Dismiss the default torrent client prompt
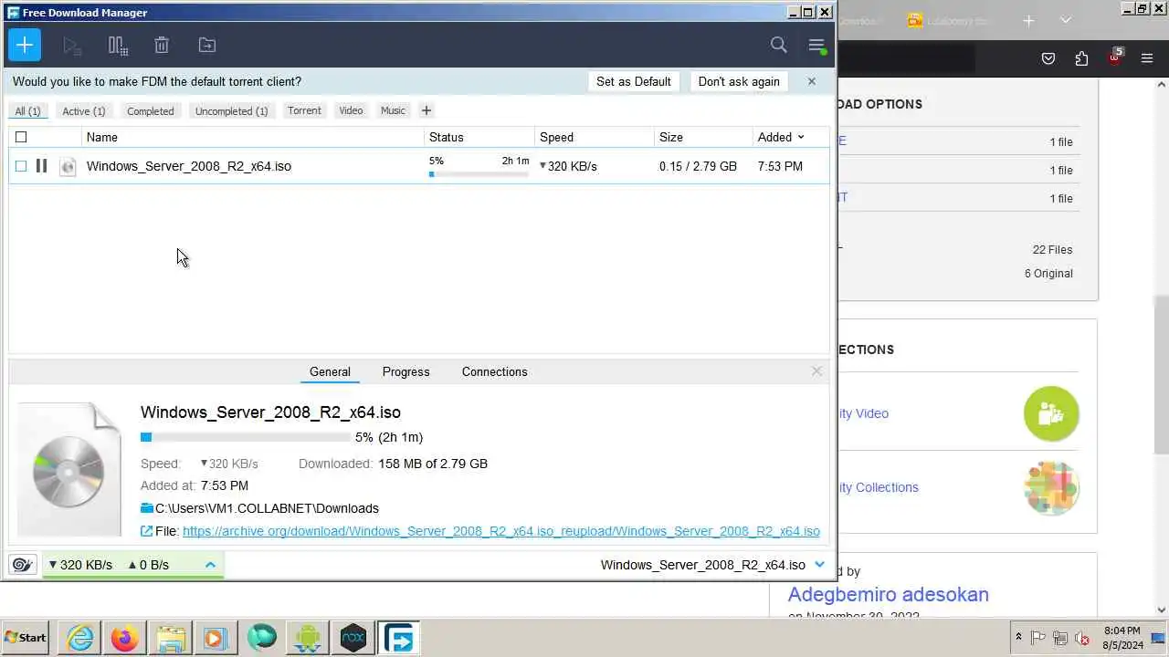 click(811, 81)
